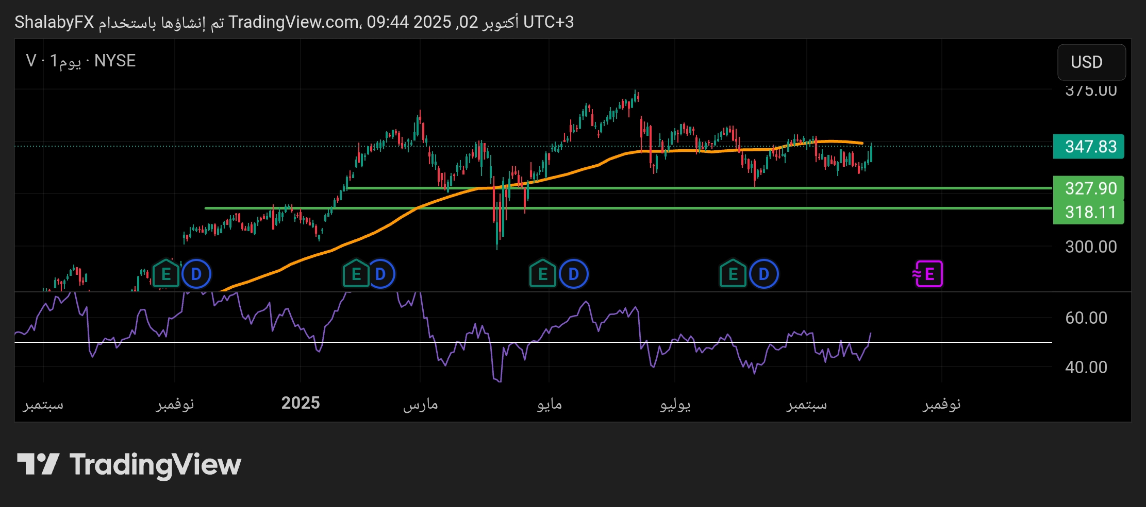Image resolution: width=1146 pixels, height=507 pixels.
Task: Select the latest blue dividend D marker
Action: tap(763, 274)
